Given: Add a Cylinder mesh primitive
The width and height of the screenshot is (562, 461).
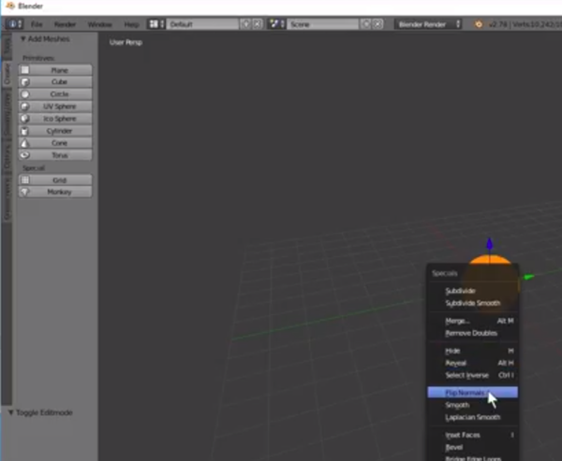Looking at the screenshot, I should tap(56, 131).
